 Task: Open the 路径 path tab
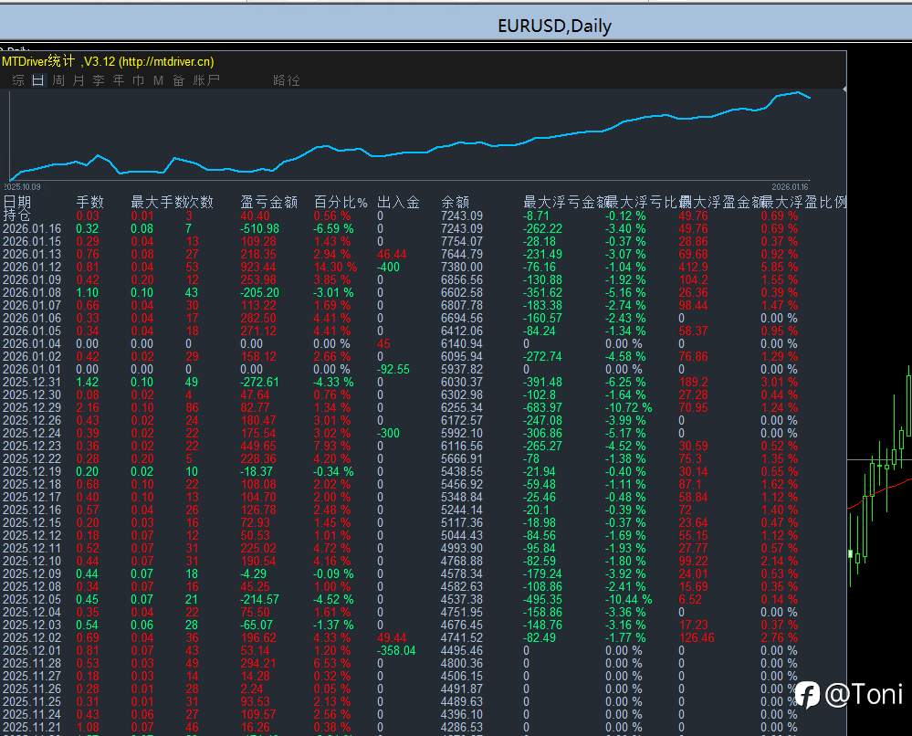point(286,80)
